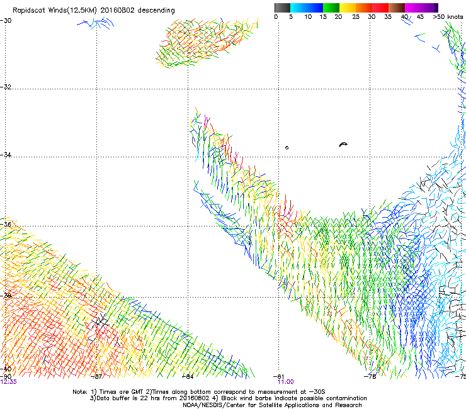
Task: Click the arc-shaped island outline east of -81
Action: click(343, 145)
